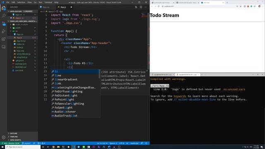Open the Manage gear in VS Code

click(4, 137)
